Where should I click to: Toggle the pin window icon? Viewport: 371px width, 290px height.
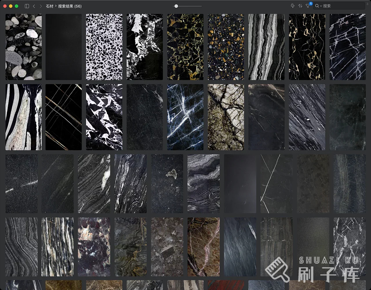point(368,3)
